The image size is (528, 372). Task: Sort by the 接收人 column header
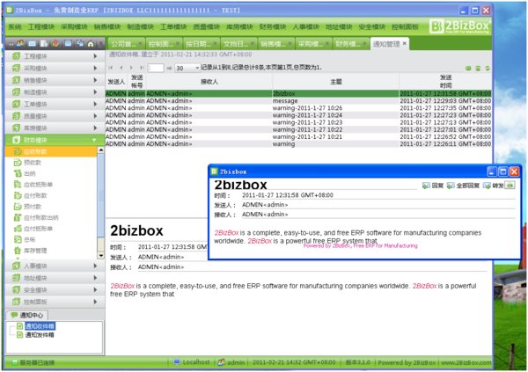(209, 82)
